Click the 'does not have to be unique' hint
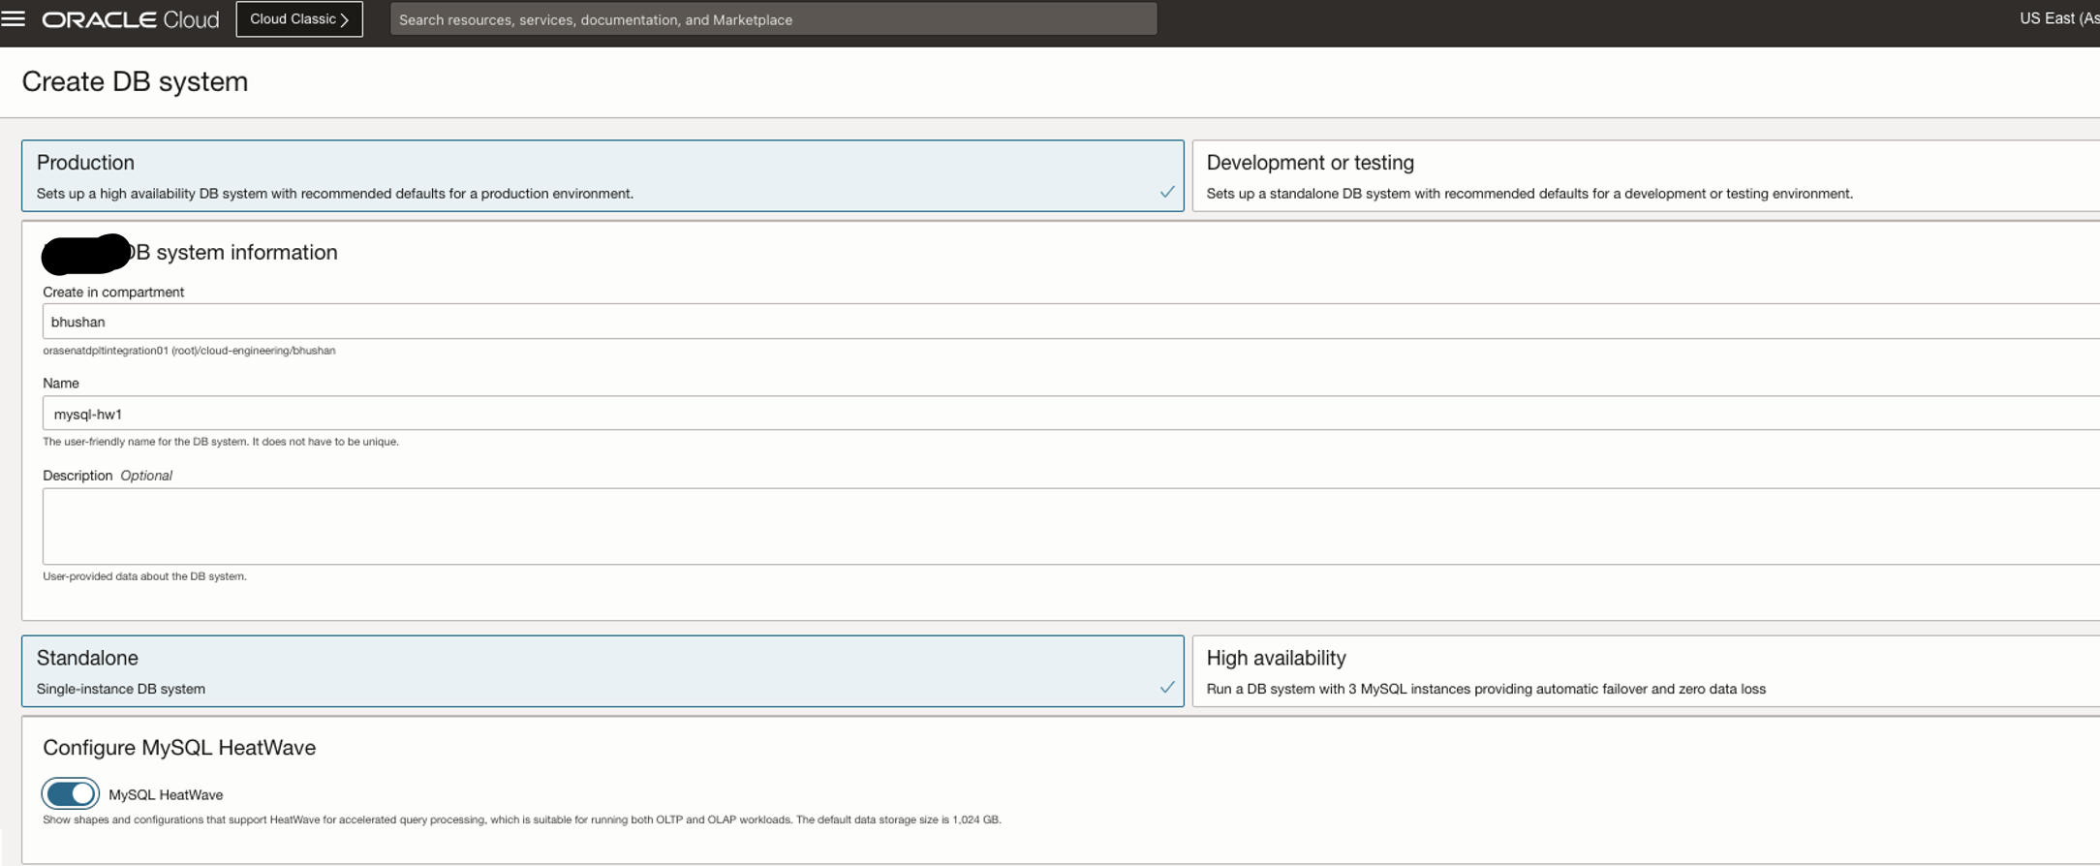Image resolution: width=2100 pixels, height=866 pixels. [221, 442]
